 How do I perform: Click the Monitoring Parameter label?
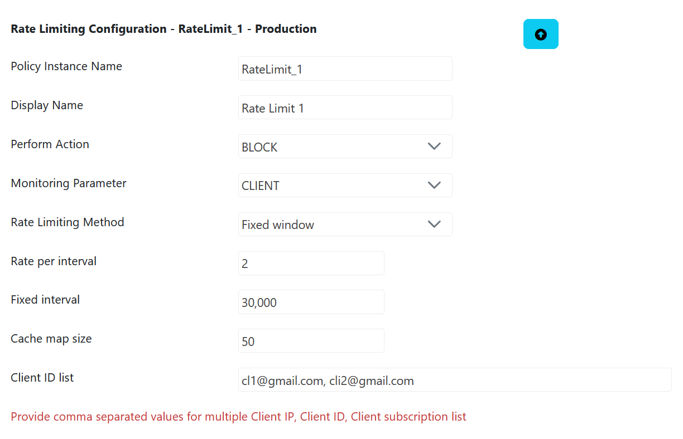coord(69,183)
